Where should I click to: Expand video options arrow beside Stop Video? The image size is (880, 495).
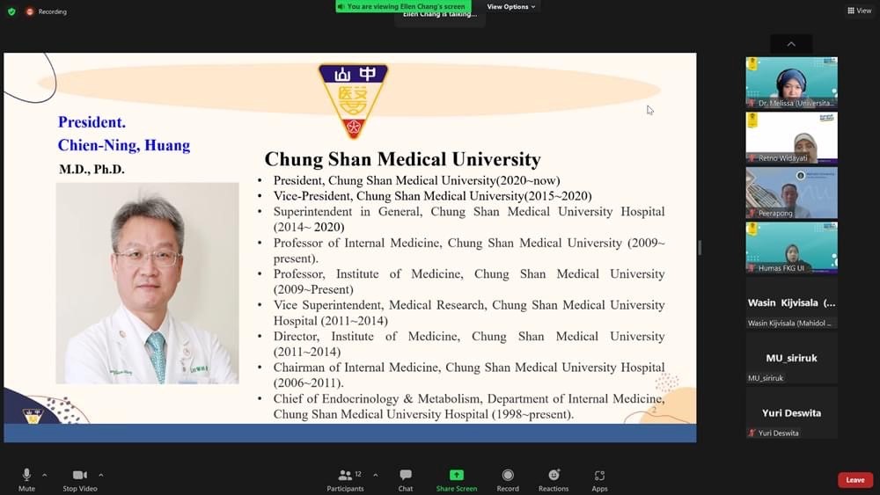tap(100, 475)
